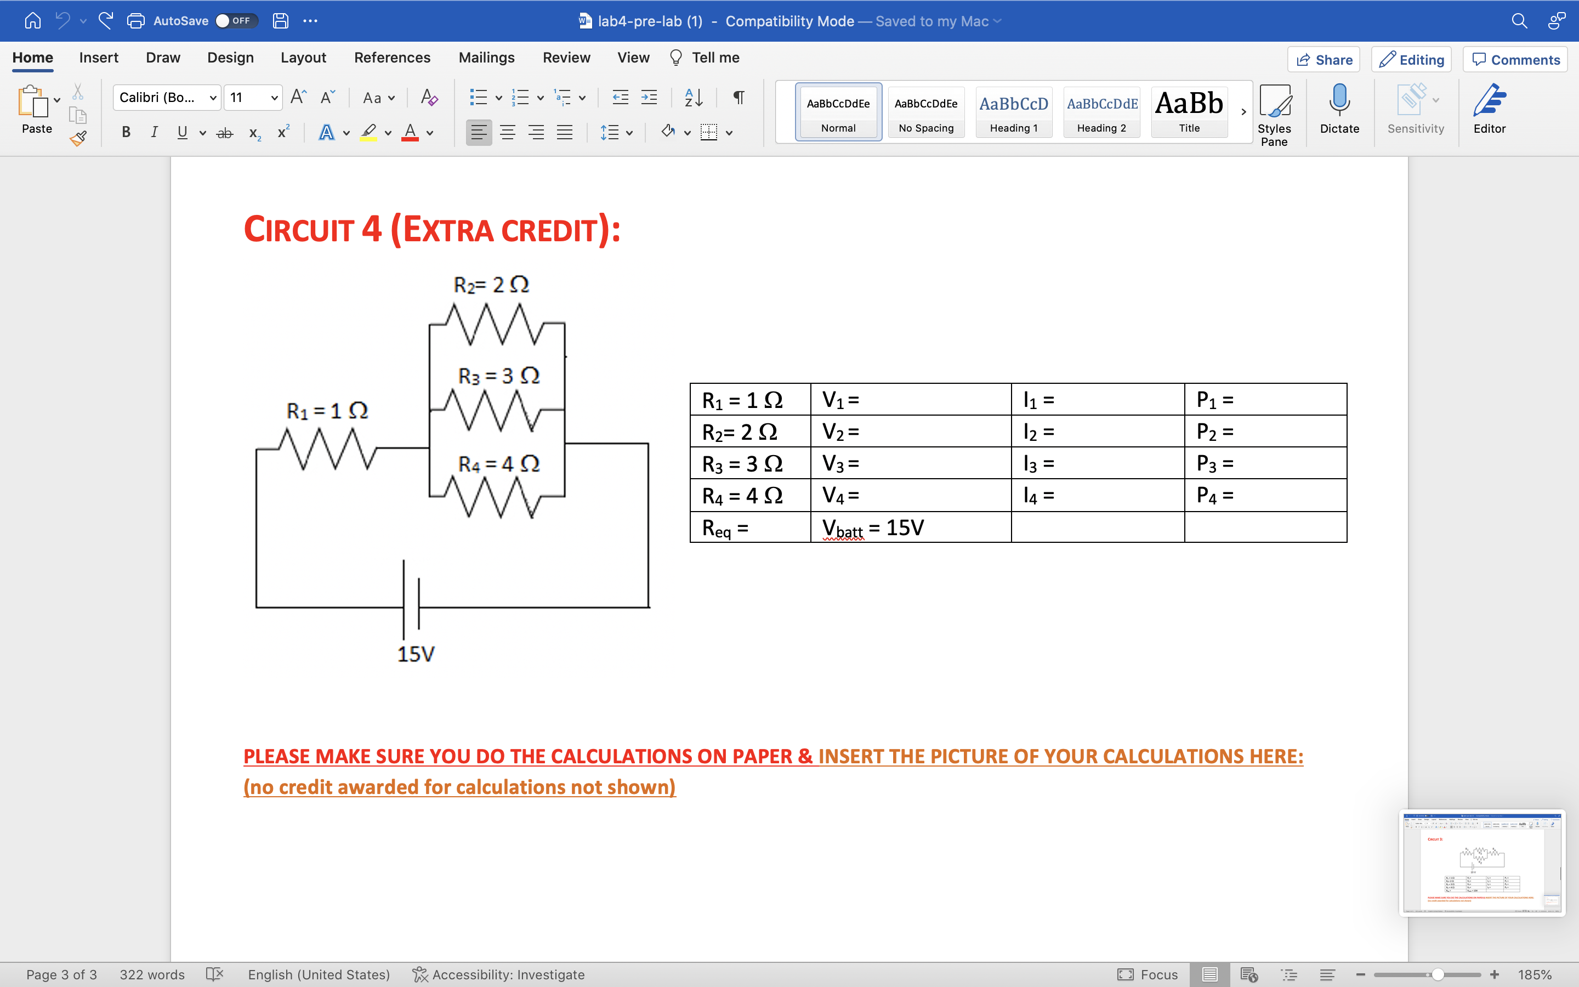Toggle Bold formatting
Image resolution: width=1579 pixels, height=987 pixels.
[126, 133]
